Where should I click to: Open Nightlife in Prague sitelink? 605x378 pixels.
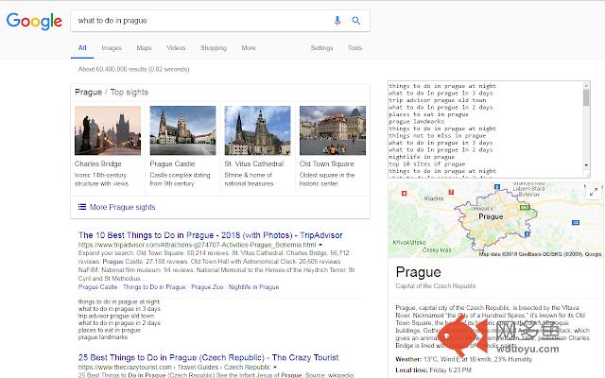tap(253, 287)
